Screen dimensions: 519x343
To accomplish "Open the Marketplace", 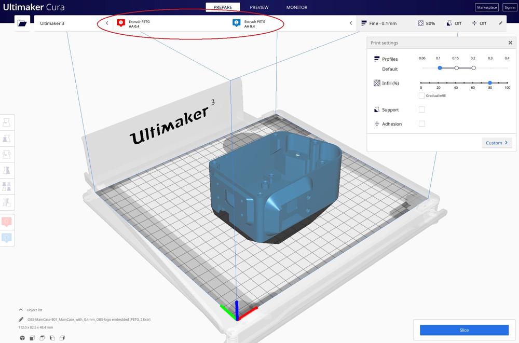I will tap(487, 7).
